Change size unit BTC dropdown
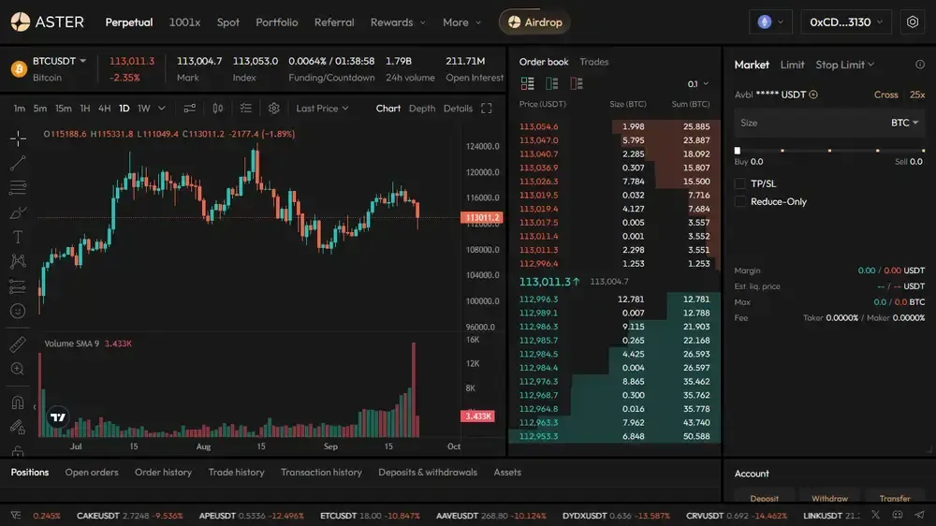This screenshot has width=936, height=526. 904,123
